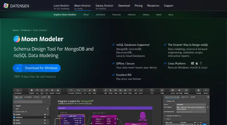The height and width of the screenshot is (125, 227).
Task: Open Luna Modeler menu item
Action: coord(62,7)
